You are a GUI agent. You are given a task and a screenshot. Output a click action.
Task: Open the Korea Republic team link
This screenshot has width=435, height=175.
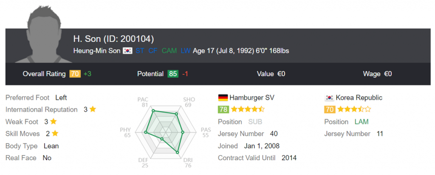(359, 97)
